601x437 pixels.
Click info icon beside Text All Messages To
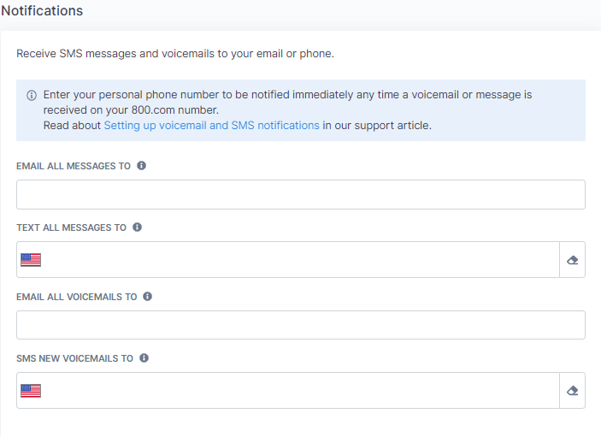(138, 227)
